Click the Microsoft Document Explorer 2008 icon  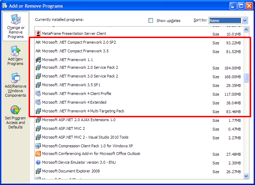(38, 171)
